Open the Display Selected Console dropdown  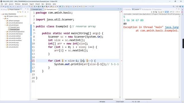point(175,12)
